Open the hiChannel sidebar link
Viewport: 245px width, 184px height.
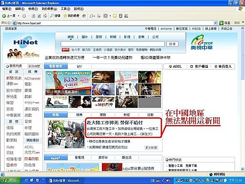[x=32, y=79]
